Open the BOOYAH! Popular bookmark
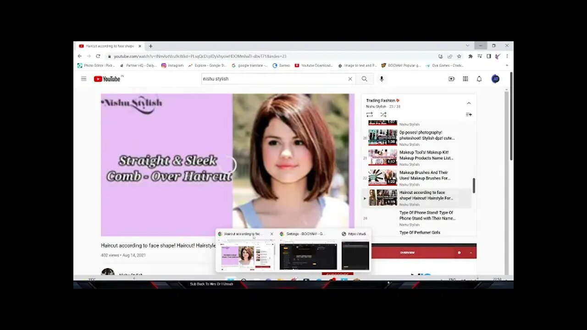The height and width of the screenshot is (330, 587). pyautogui.click(x=401, y=66)
